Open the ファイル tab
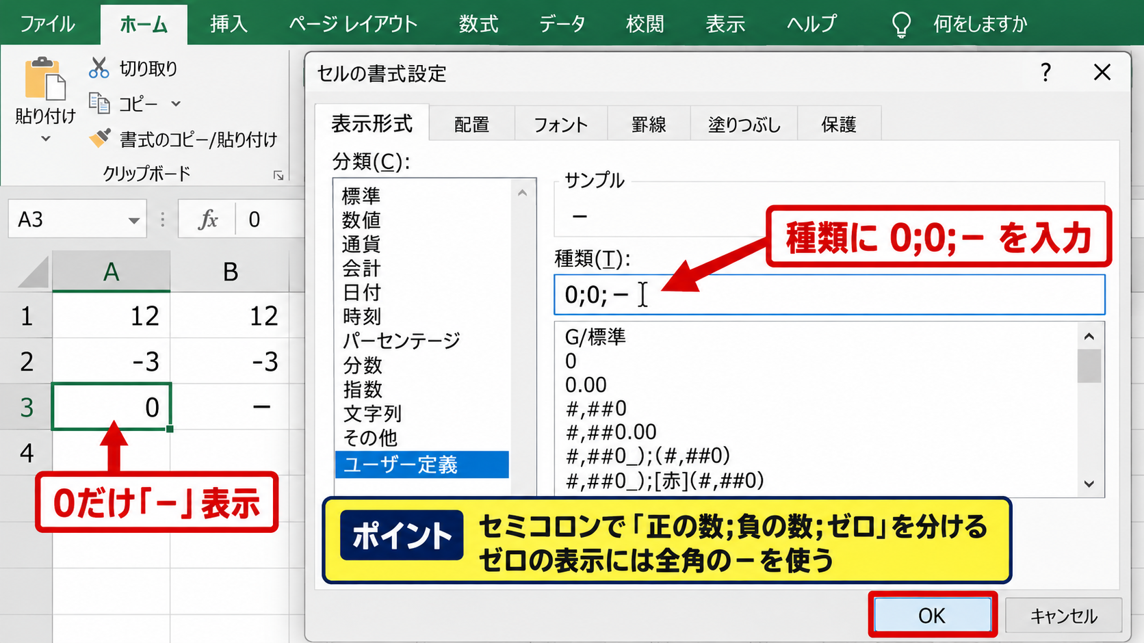The image size is (1144, 643). pos(47,24)
